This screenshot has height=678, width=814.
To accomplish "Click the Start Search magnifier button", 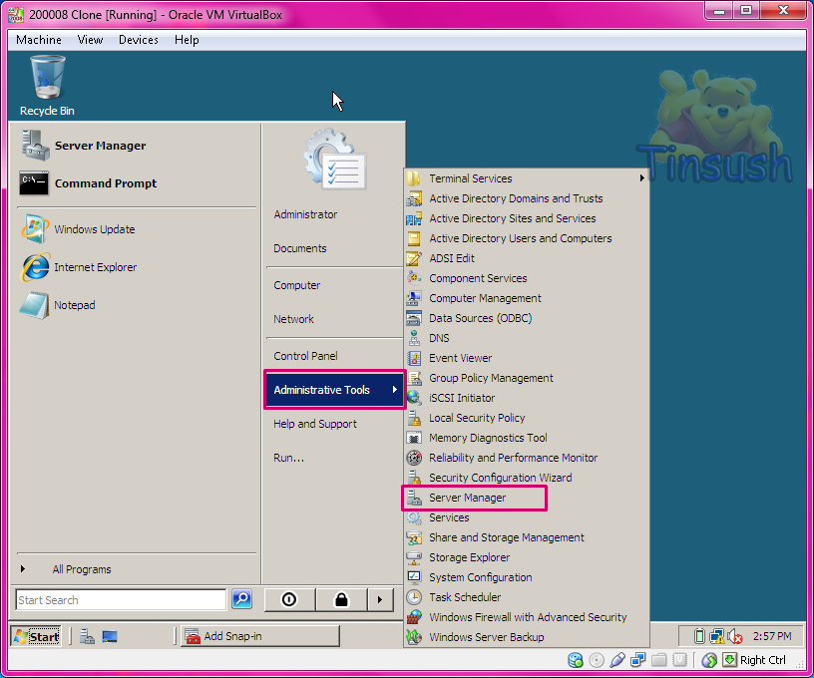I will (x=242, y=599).
